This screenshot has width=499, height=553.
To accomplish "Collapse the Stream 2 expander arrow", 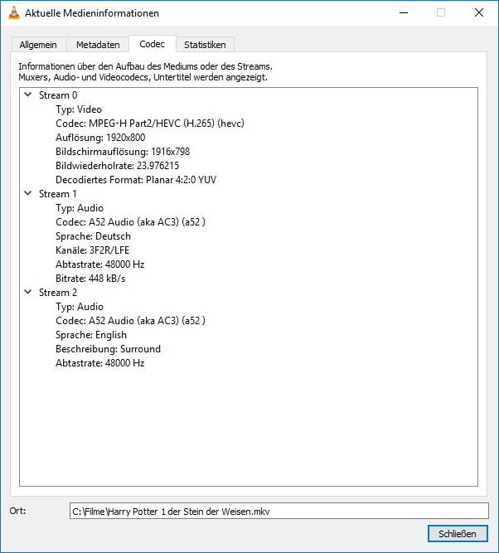I will (x=27, y=293).
